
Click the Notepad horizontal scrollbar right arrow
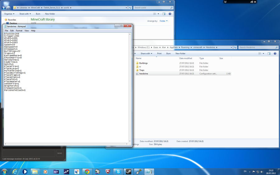pos(127,144)
